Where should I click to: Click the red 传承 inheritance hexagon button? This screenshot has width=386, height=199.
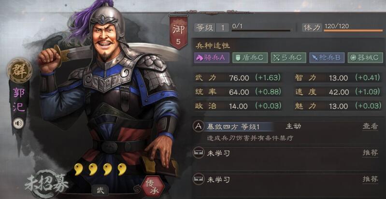[153, 188]
